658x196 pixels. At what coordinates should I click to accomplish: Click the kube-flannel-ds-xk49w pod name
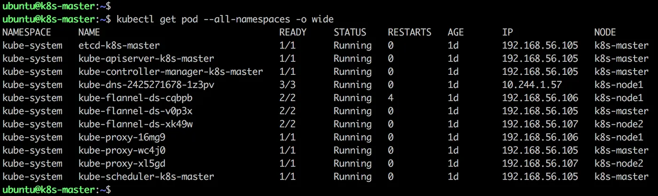[x=135, y=124]
